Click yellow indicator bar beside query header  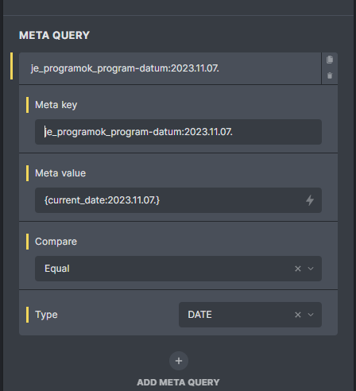(11, 66)
